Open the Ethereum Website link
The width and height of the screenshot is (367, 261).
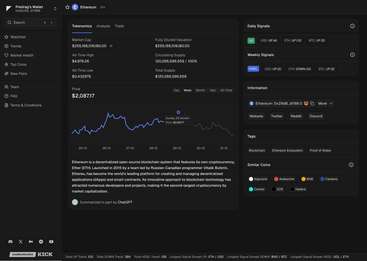pyautogui.click(x=256, y=116)
